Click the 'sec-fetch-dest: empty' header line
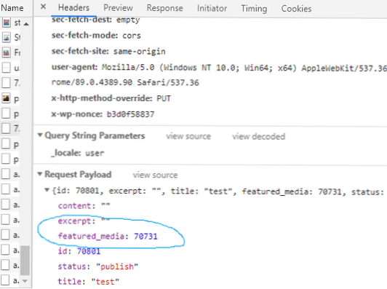The height and width of the screenshot is (289, 387). point(96,20)
